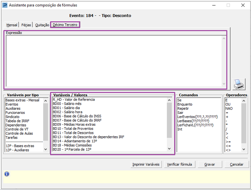Click Imprimir Variáveis button
252x190 pixels.
click(x=146, y=164)
